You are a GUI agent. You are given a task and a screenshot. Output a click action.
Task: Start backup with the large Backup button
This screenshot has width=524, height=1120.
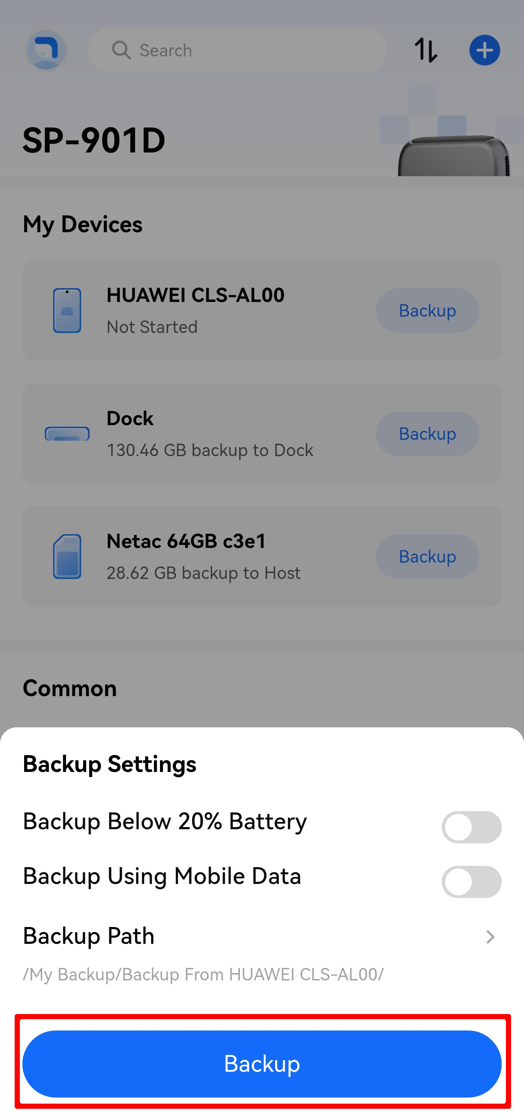click(262, 1064)
